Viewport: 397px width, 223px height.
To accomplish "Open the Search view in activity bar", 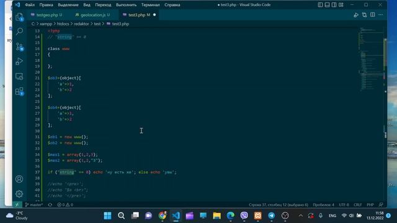I will [x=19, y=32].
